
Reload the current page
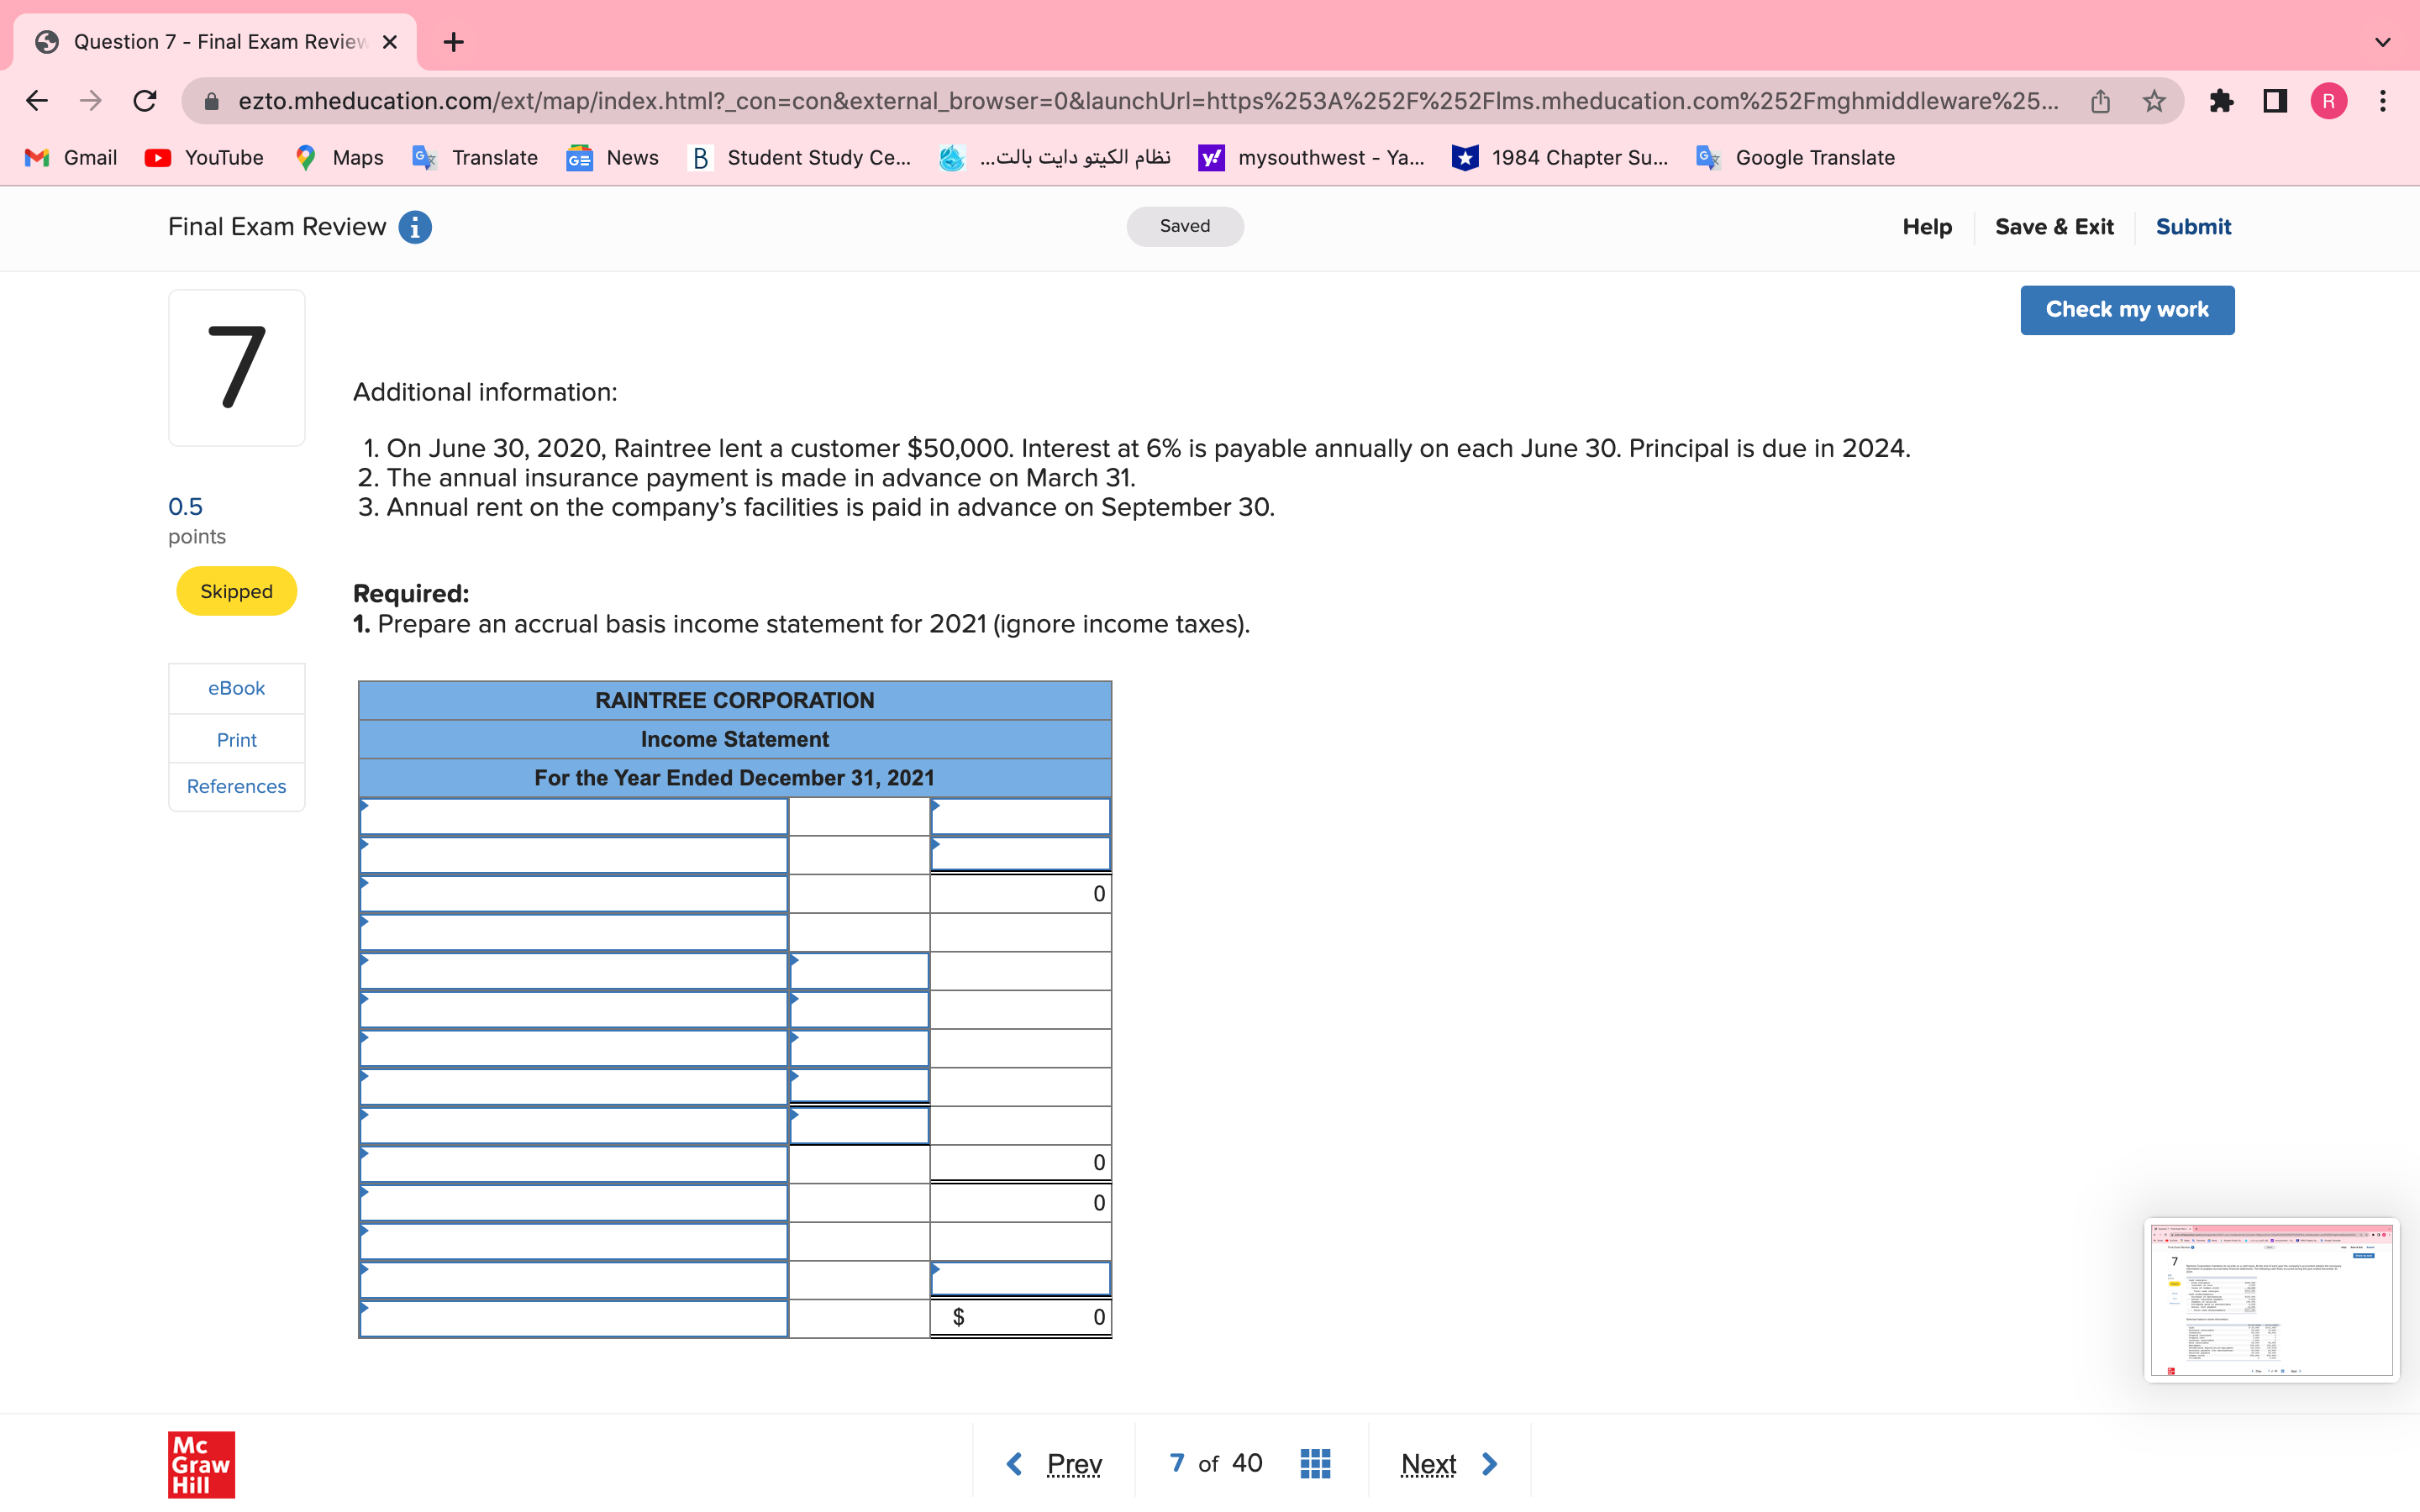point(145,100)
